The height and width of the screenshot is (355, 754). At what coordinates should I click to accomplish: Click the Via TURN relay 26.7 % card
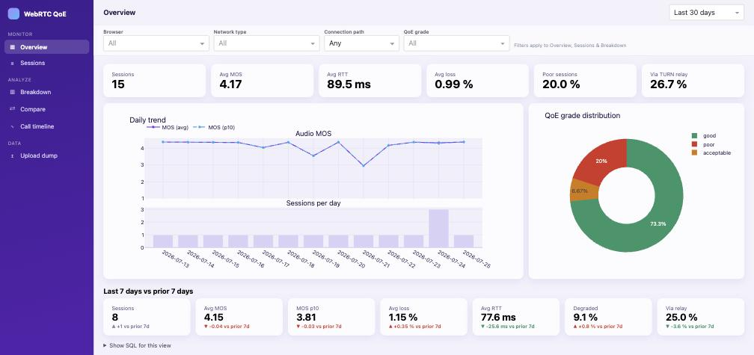[693, 81]
